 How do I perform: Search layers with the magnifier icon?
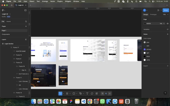coord(26,21)
